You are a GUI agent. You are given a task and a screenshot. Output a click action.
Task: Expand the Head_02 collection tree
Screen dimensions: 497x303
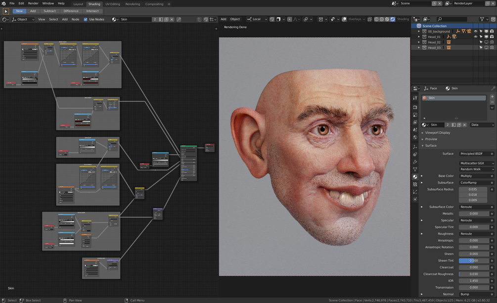click(419, 42)
